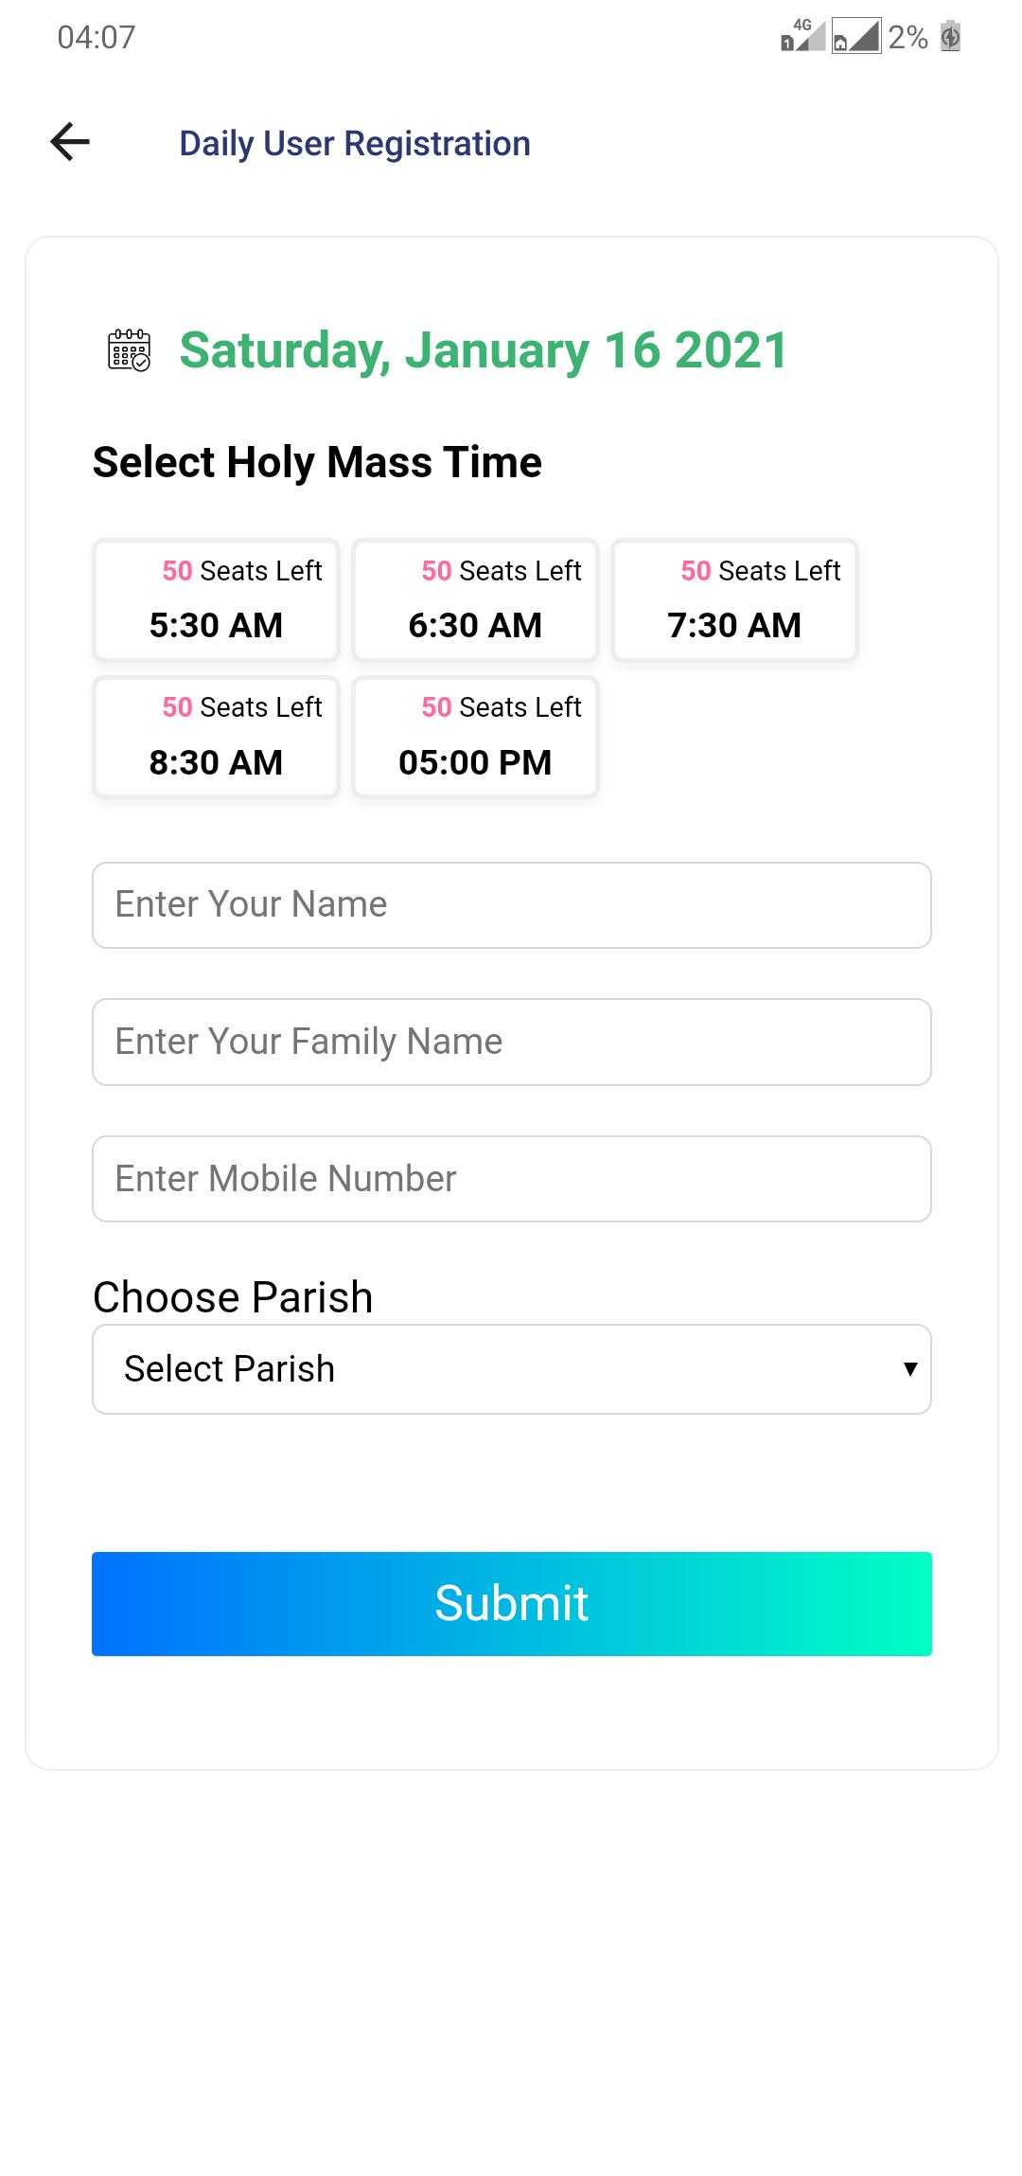This screenshot has height=2176, width=1022.
Task: Tap the 04:07 clock in status bar
Action: click(97, 38)
